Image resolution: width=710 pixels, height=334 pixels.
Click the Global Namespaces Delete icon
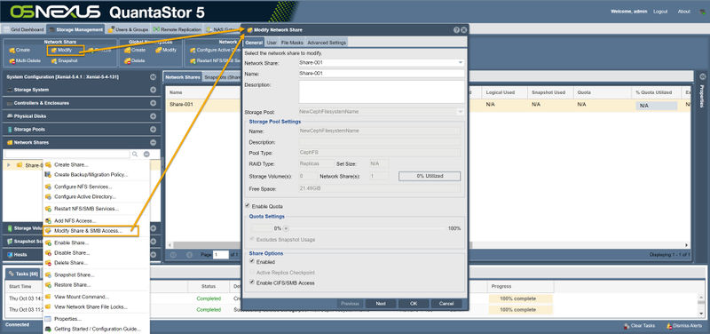[127, 60]
